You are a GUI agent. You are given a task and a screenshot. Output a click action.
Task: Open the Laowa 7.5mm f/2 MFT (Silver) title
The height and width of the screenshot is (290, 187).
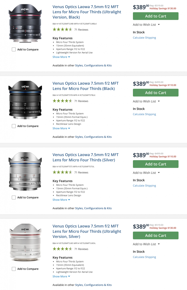pos(85,157)
